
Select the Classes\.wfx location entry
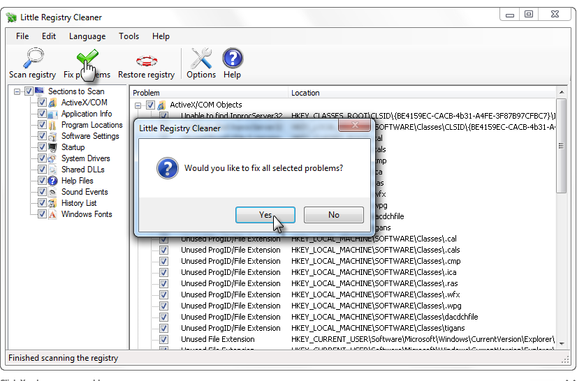(375, 294)
